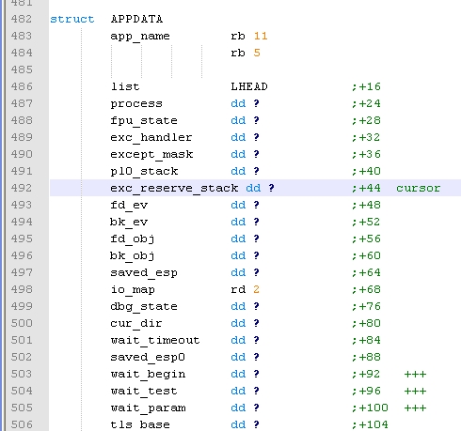The image size is (461, 431).
Task: Click the 'list' field name
Action: 125,86
